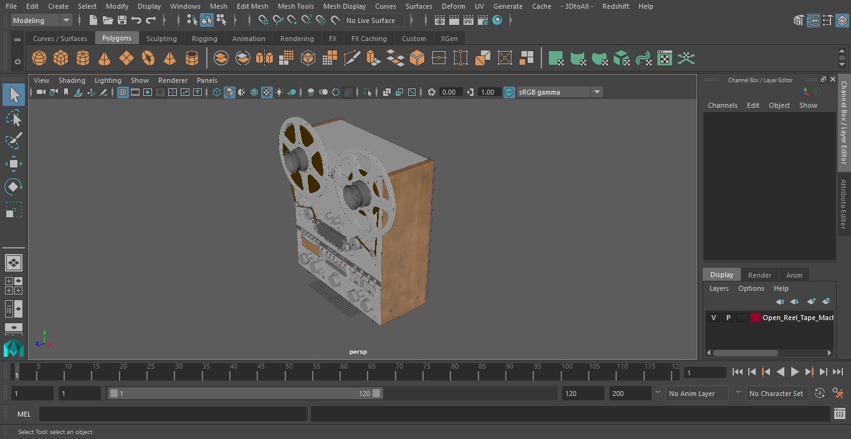Toggle the sRGB gamma color management button
The image size is (851, 439).
[509, 92]
